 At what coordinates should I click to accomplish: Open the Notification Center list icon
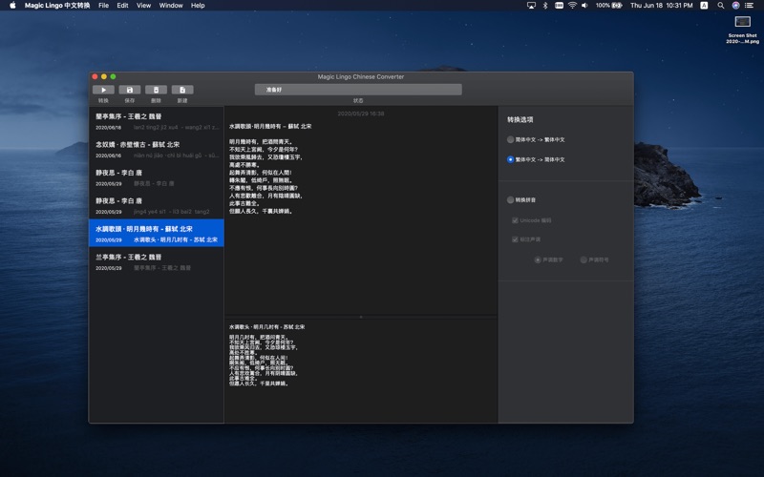(x=750, y=6)
